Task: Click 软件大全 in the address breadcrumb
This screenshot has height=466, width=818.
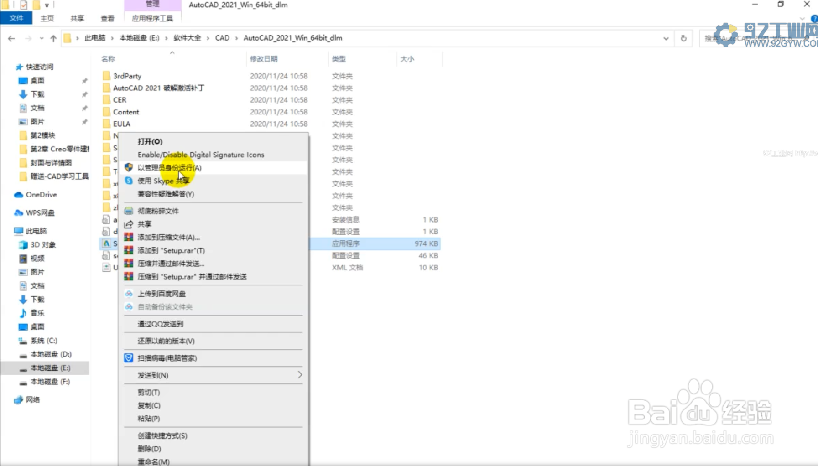Action: coord(187,38)
